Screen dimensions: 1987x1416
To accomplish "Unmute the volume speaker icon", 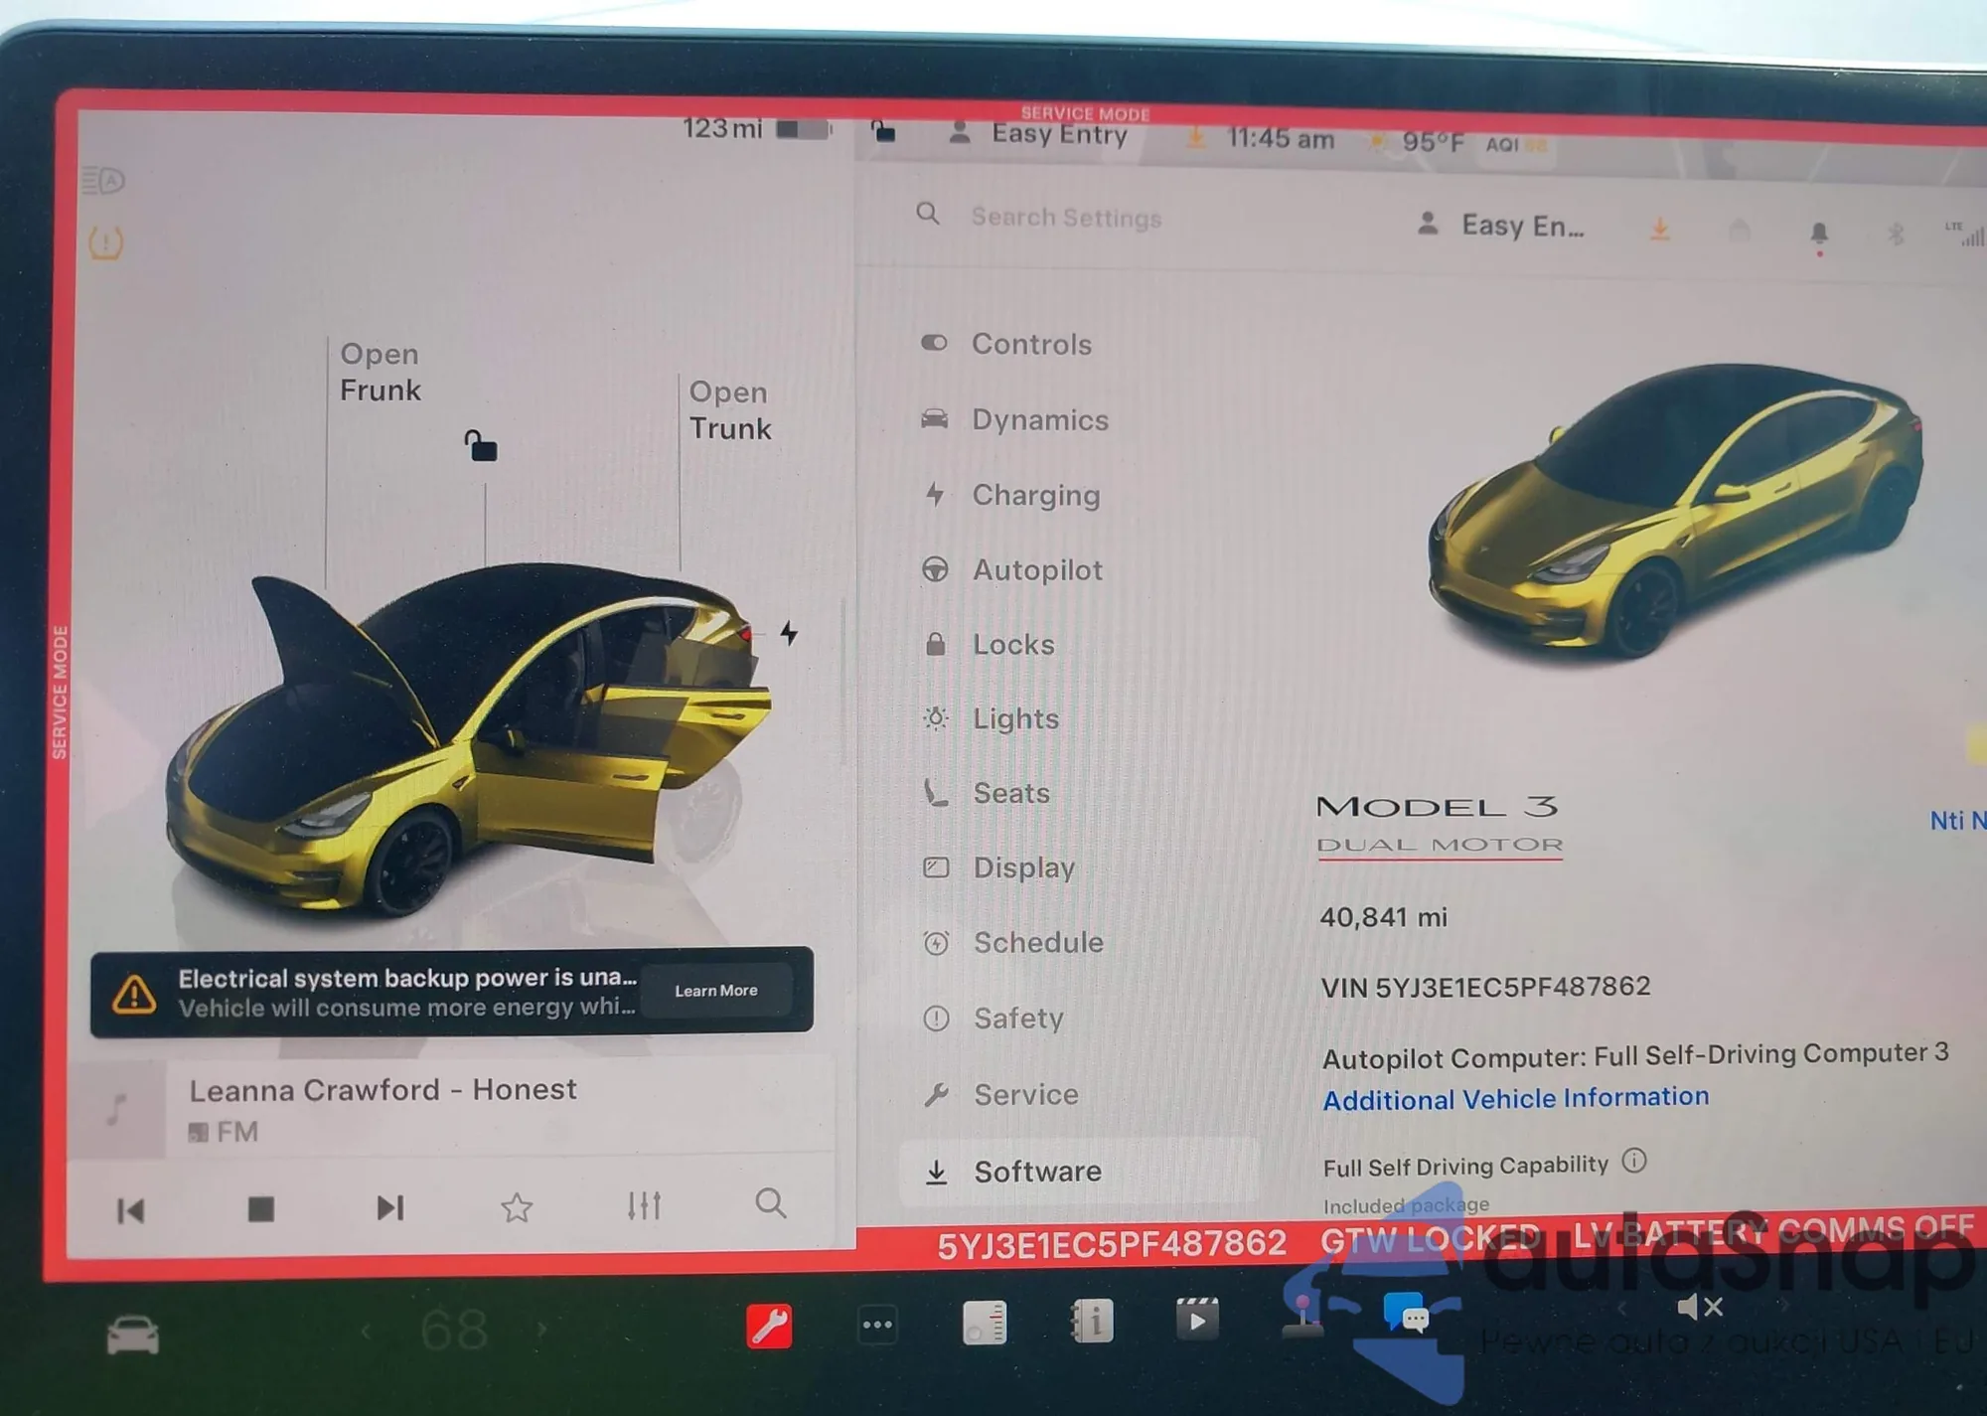I will click(1699, 1308).
